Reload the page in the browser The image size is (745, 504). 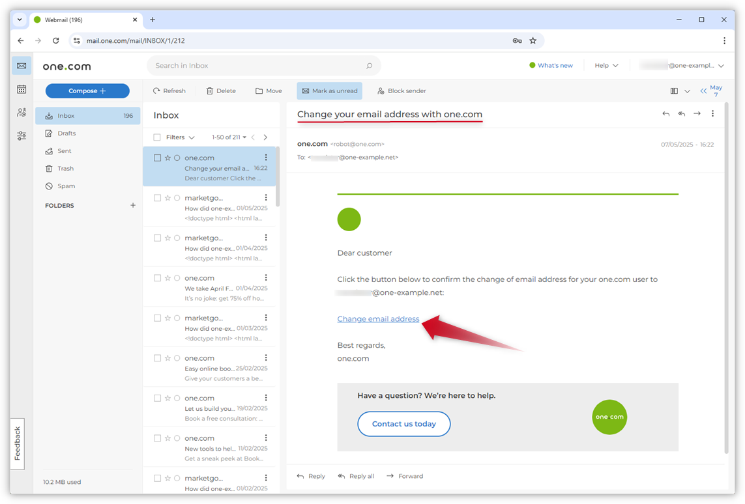point(55,41)
